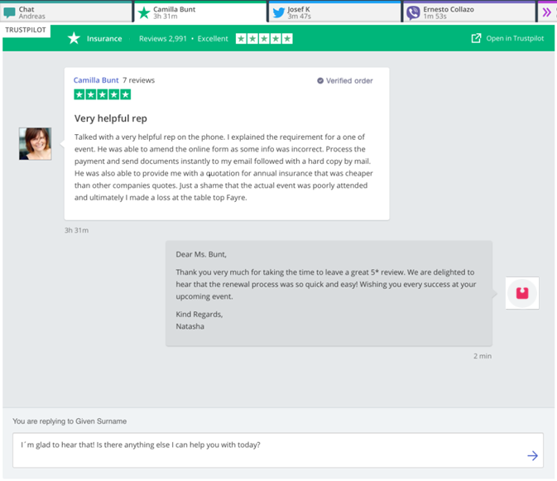Expand more conversation tabs with double chevron
Screen dimensions: 557x481
546,12
